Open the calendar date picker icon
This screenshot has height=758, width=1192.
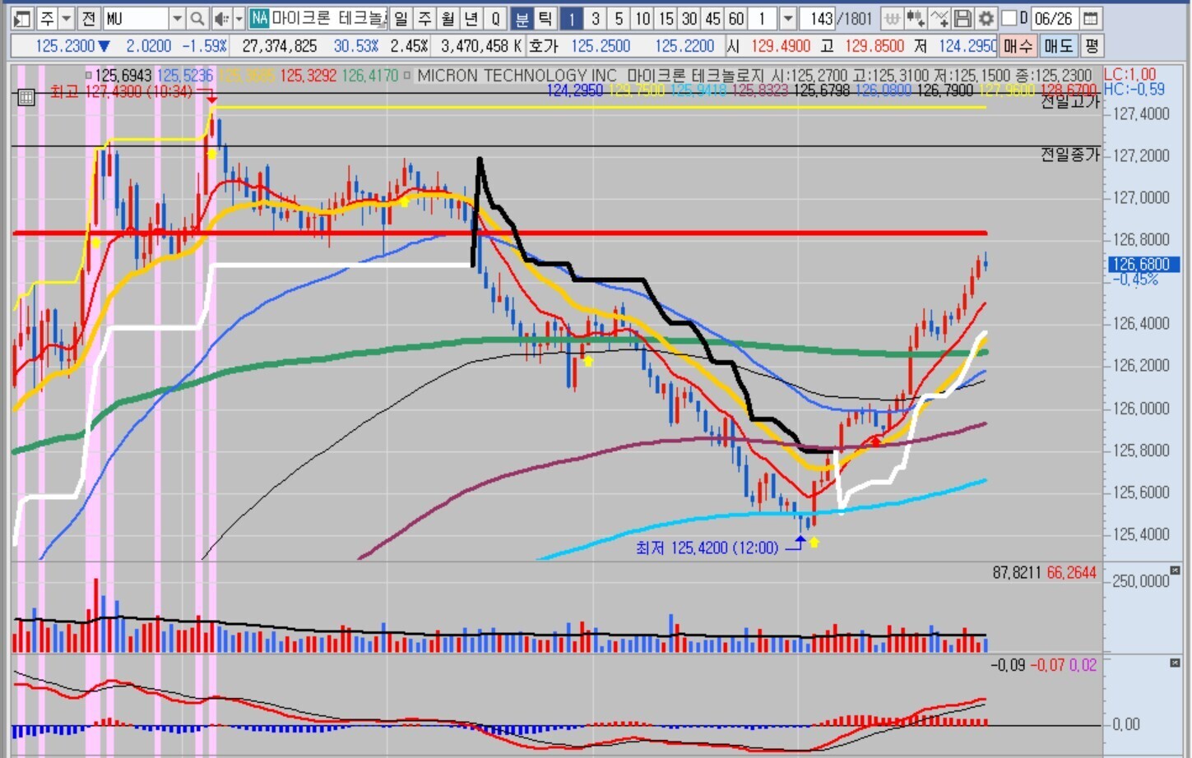1090,18
